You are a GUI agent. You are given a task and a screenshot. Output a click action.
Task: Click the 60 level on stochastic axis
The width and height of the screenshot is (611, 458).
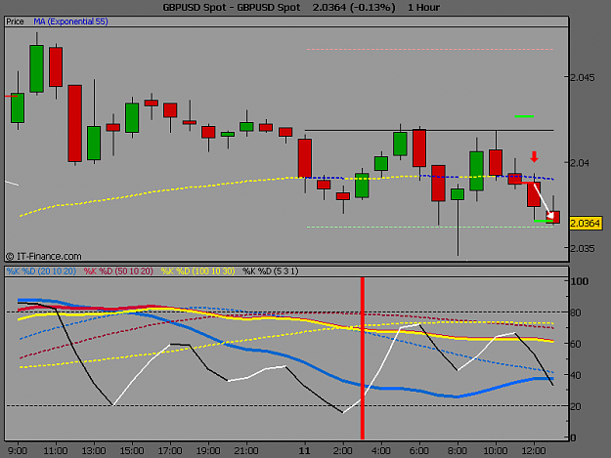(577, 344)
